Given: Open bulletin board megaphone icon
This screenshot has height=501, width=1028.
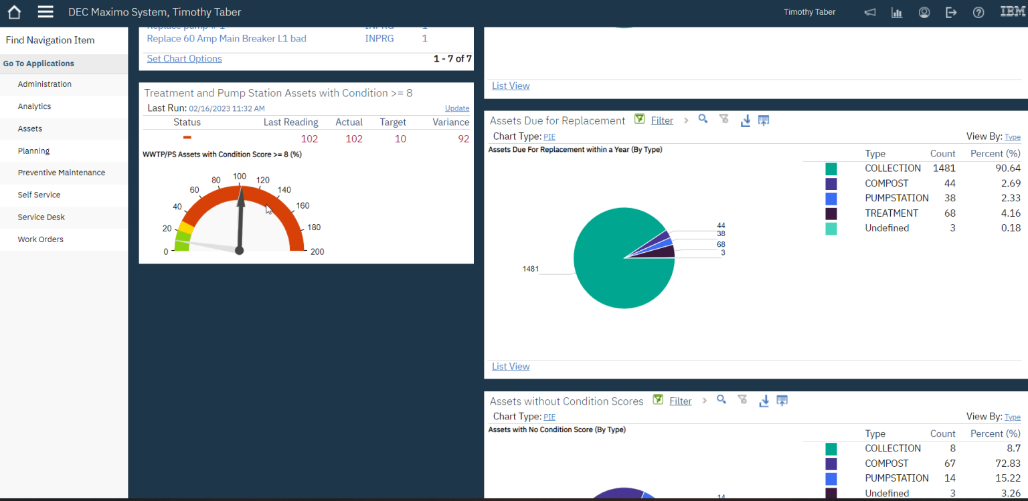Looking at the screenshot, I should point(870,13).
